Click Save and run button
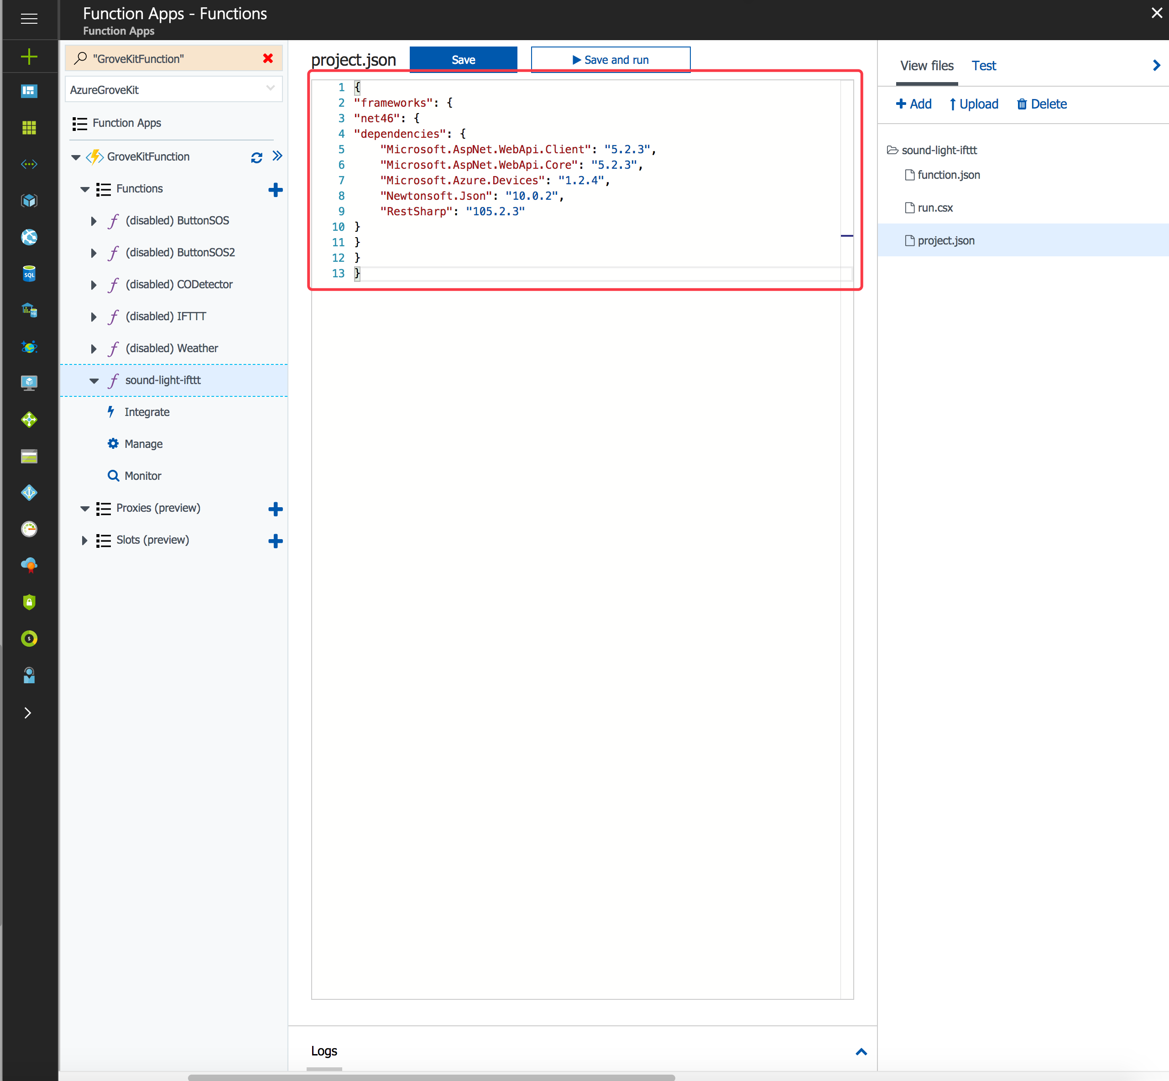This screenshot has width=1169, height=1081. (610, 60)
